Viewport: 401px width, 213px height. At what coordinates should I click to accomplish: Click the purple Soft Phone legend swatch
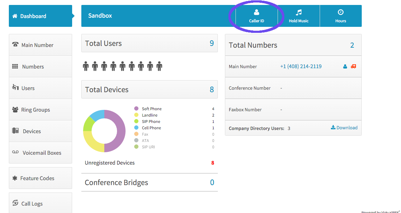(136, 109)
